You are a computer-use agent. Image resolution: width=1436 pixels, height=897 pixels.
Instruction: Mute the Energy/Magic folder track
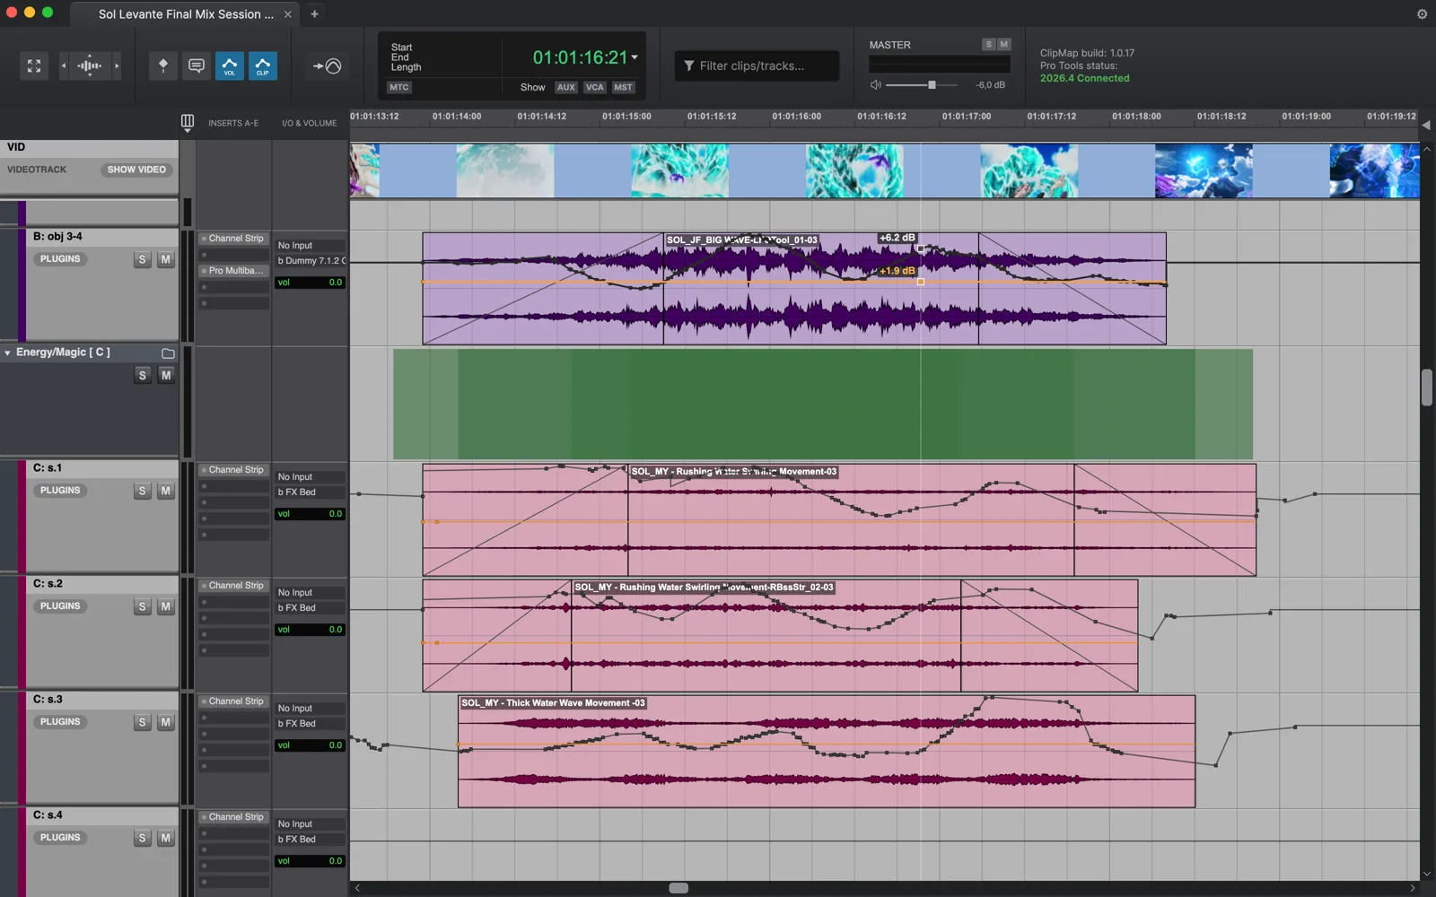[165, 375]
